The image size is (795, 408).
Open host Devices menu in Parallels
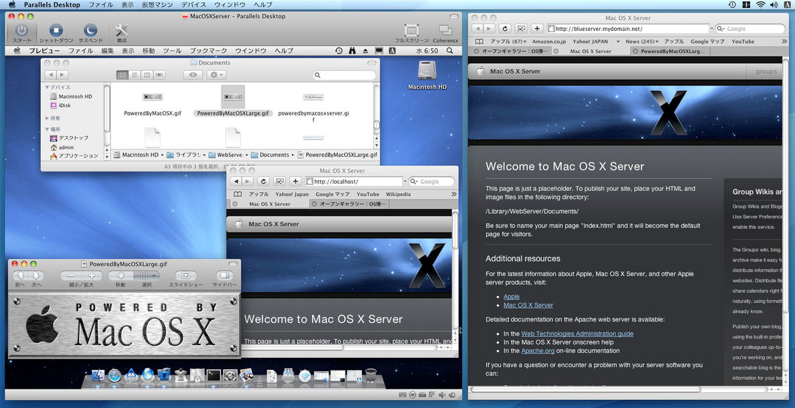point(194,5)
